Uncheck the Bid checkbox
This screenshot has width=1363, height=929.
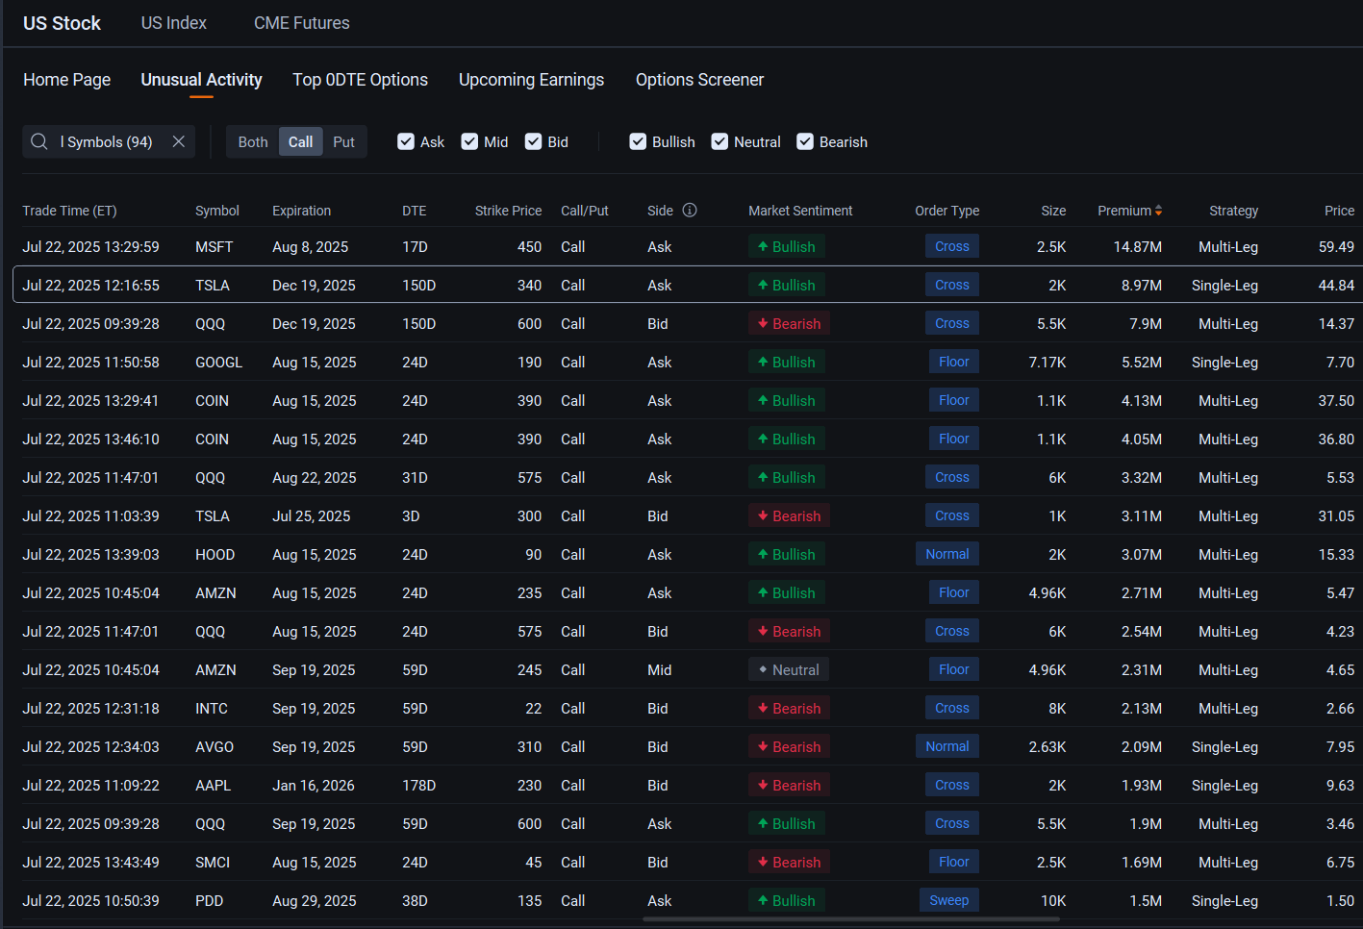(532, 141)
